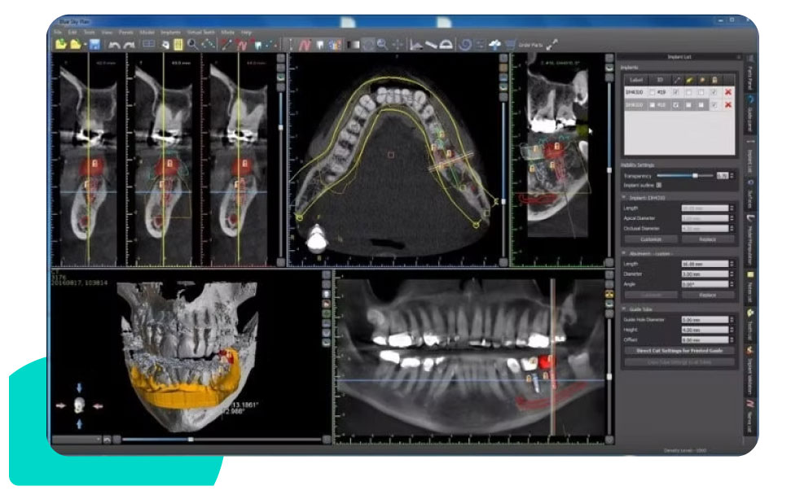Delete first implant with red X
804x504 pixels.
(x=727, y=93)
